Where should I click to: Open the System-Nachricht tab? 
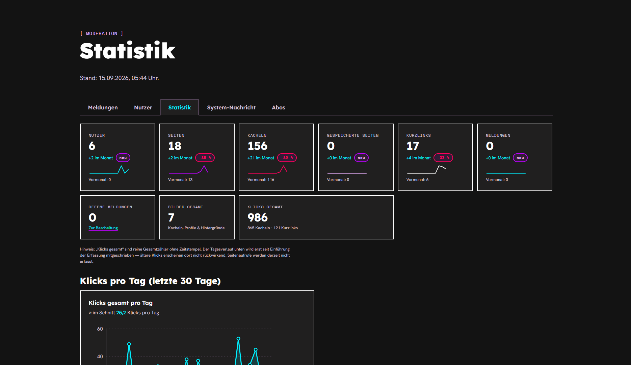(231, 107)
